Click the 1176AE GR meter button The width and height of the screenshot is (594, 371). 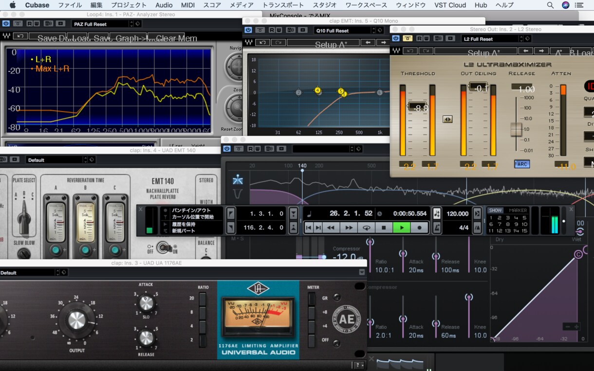pos(312,299)
